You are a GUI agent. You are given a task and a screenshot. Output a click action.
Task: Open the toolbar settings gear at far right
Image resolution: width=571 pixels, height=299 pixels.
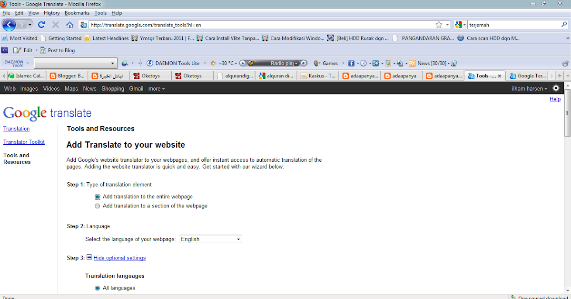point(565,63)
